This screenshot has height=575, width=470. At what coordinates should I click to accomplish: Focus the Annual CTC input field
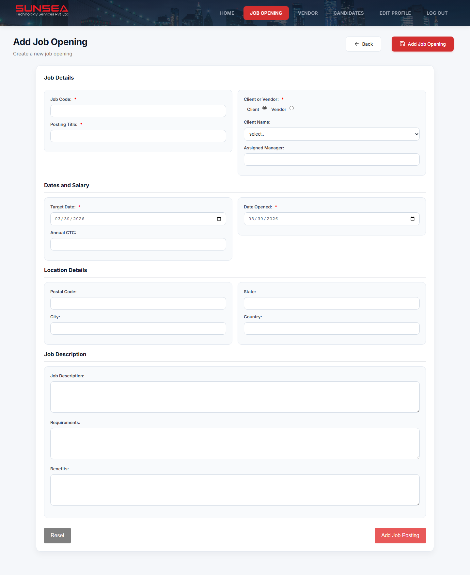(138, 244)
